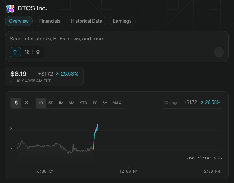Click the BTCS Inc. company logo icon

click(x=10, y=8)
